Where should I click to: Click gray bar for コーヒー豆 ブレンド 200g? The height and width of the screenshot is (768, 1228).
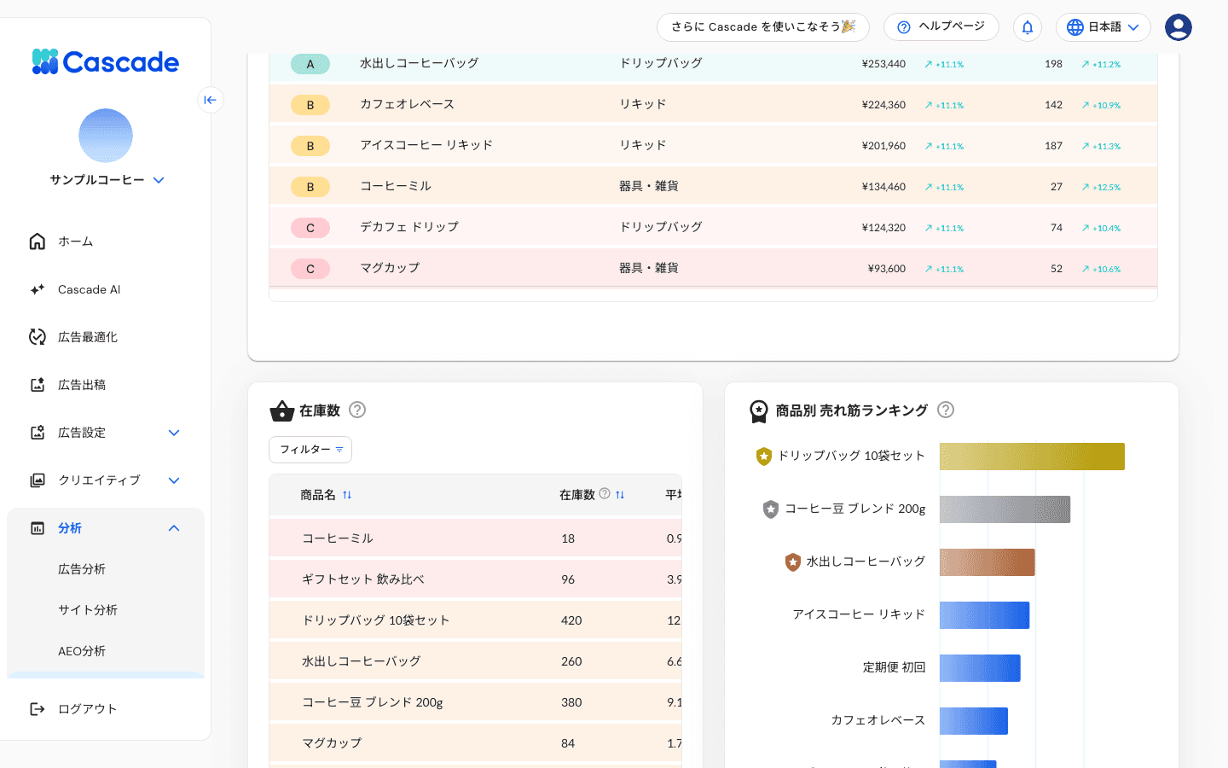(x=1005, y=509)
